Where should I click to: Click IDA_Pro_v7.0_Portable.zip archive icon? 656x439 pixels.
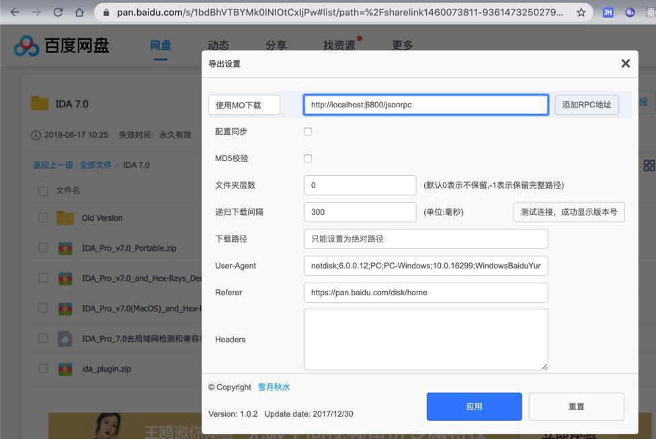point(65,248)
